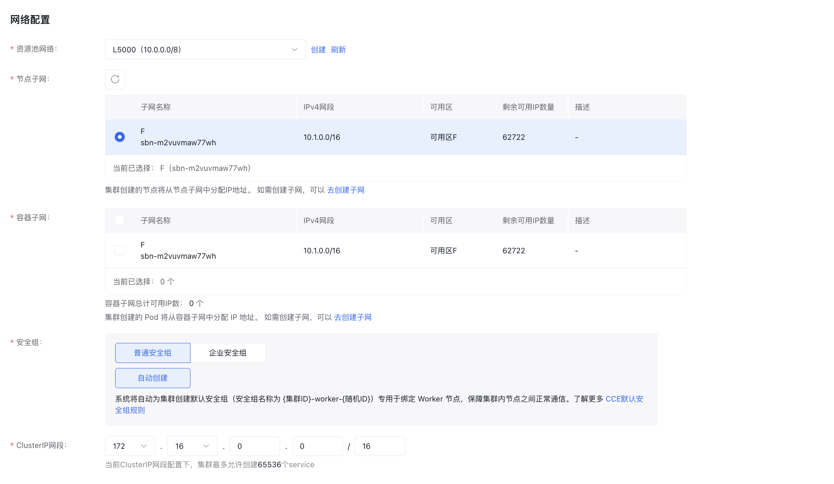Click the 创建 link next to the network dropdown
Viewport: 834px width, 484px height.
(318, 50)
